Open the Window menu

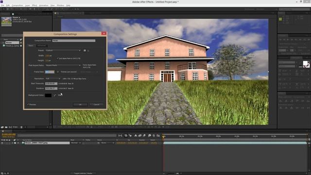60,5
